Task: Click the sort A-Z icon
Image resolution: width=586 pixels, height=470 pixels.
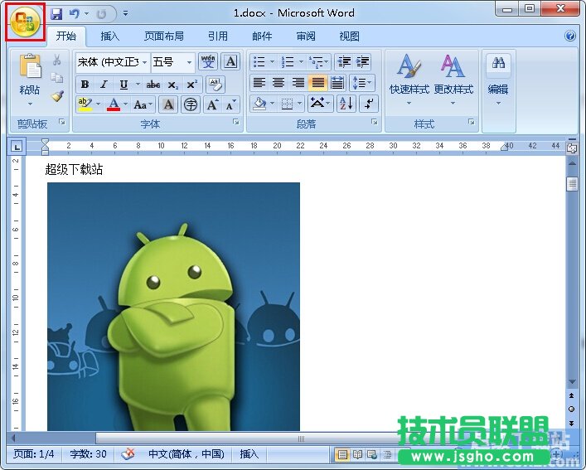Action: click(346, 104)
